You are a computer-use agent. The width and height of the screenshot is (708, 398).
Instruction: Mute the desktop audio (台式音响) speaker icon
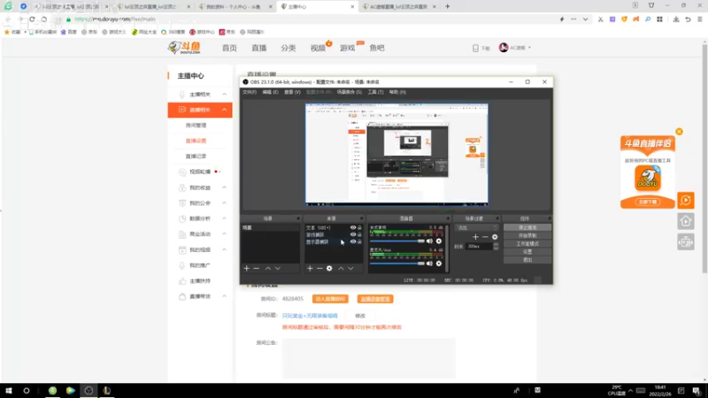coord(429,241)
